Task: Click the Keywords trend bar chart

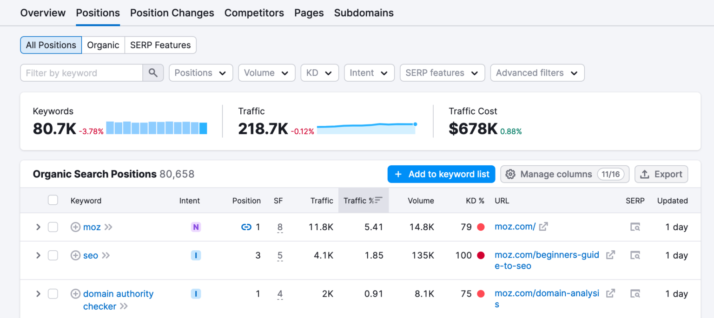Action: click(157, 128)
